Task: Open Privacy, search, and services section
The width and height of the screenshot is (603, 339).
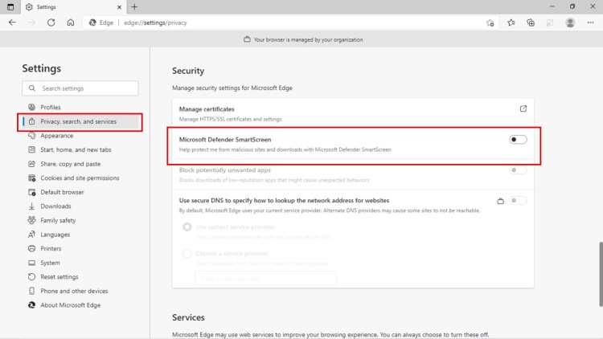Action: [78, 121]
